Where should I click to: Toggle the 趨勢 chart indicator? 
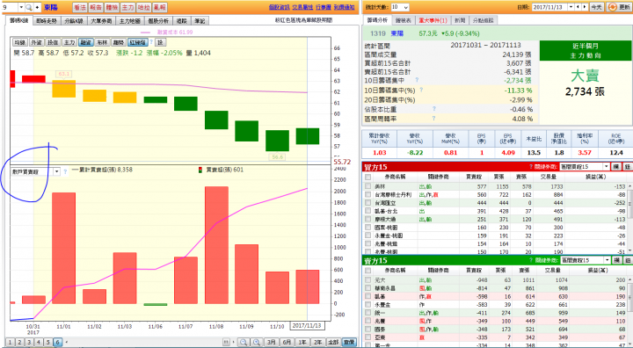pyautogui.click(x=119, y=42)
